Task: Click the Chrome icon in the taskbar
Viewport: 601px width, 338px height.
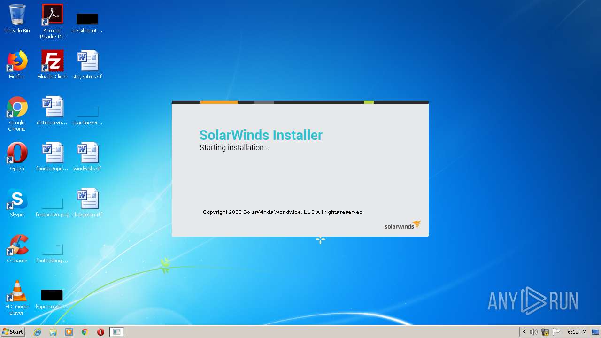Action: [85, 332]
